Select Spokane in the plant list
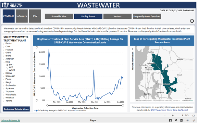The height and width of the screenshot is (123, 197). (9, 88)
